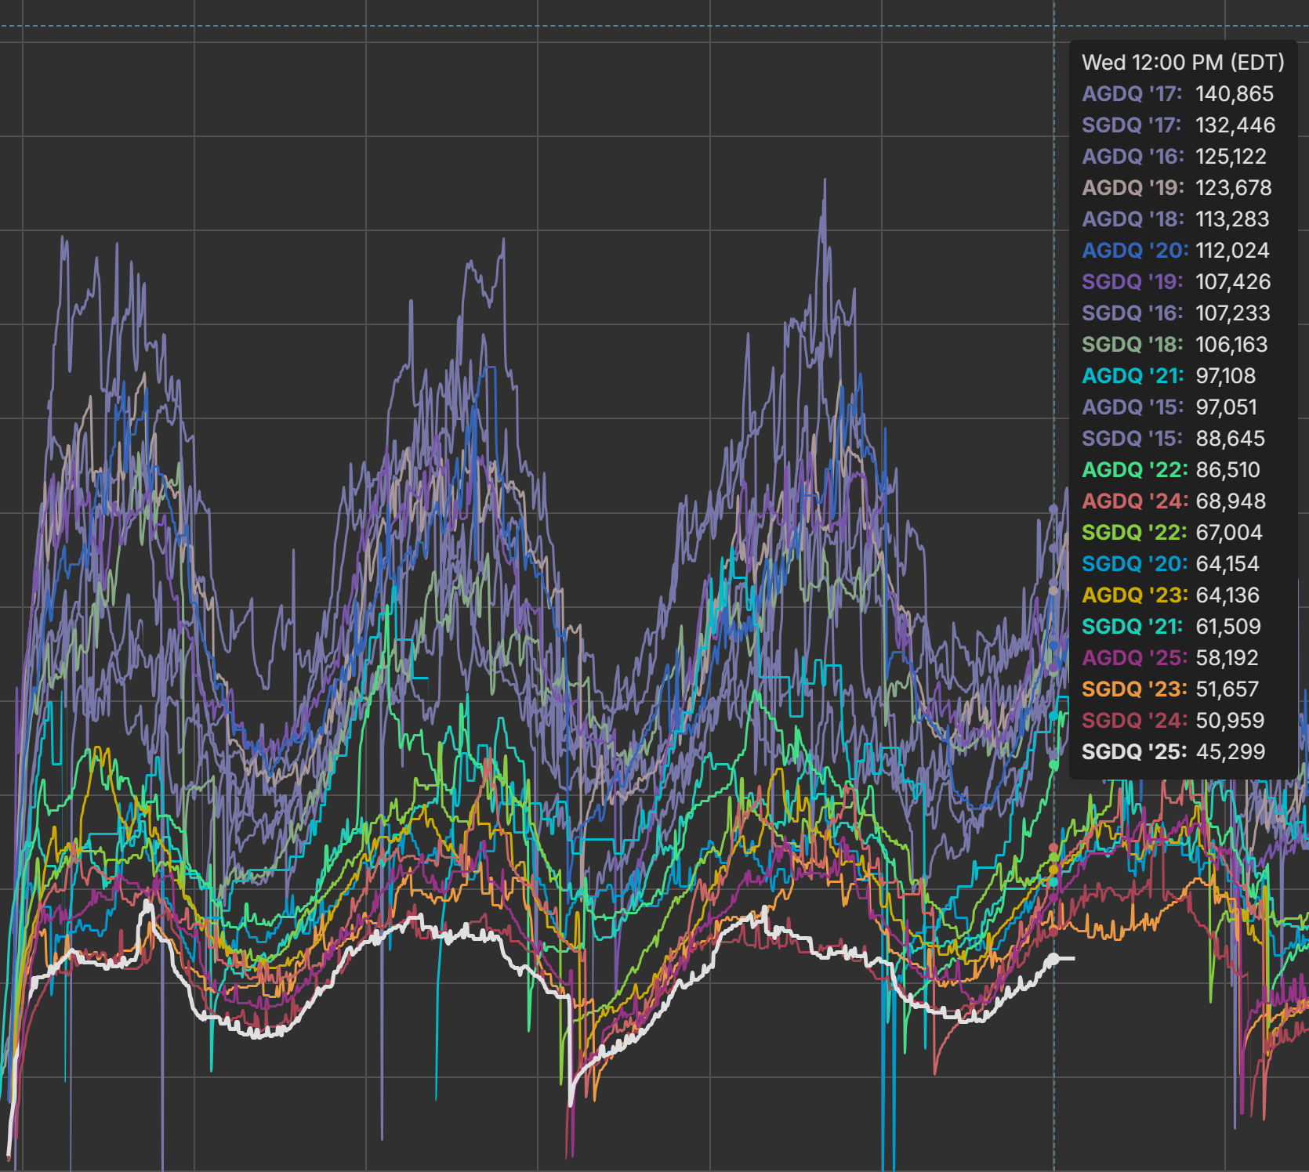Image resolution: width=1309 pixels, height=1172 pixels.
Task: Click the AGDQ '25 row showing 58,192
Action: tap(1170, 658)
